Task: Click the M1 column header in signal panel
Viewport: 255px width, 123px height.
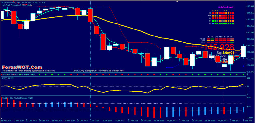Action: (208, 37)
